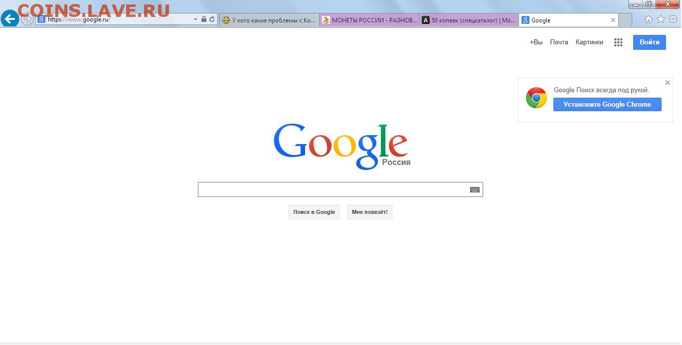
Task: Go back with the blue arrow button
Action: [9, 19]
